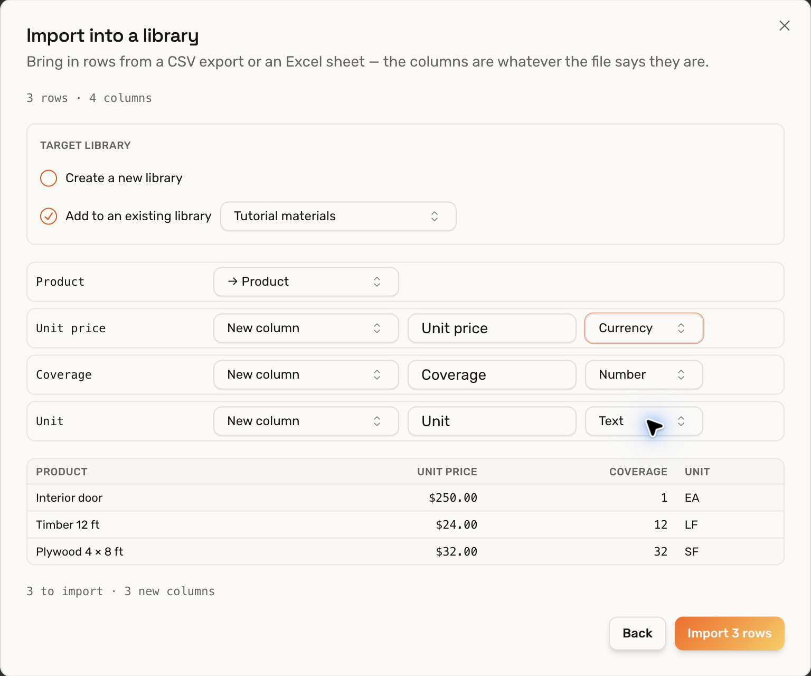Viewport: 811px width, 676px height.
Task: Click the Product source column label
Action: 60,281
